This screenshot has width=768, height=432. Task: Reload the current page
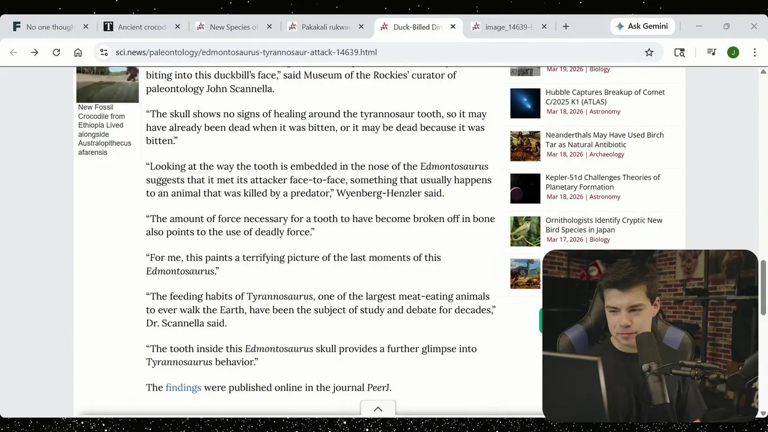[x=56, y=52]
